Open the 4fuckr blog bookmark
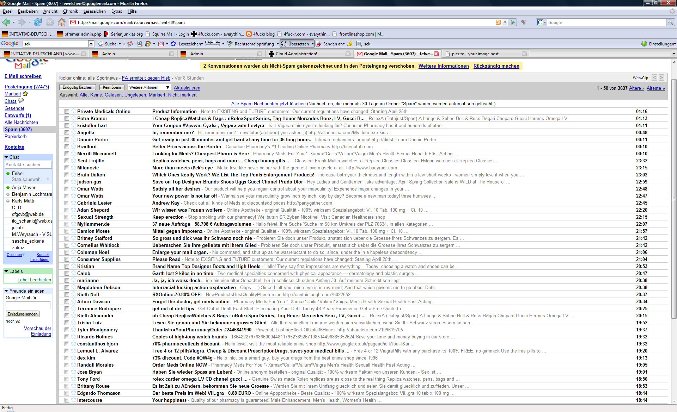 coord(260,34)
